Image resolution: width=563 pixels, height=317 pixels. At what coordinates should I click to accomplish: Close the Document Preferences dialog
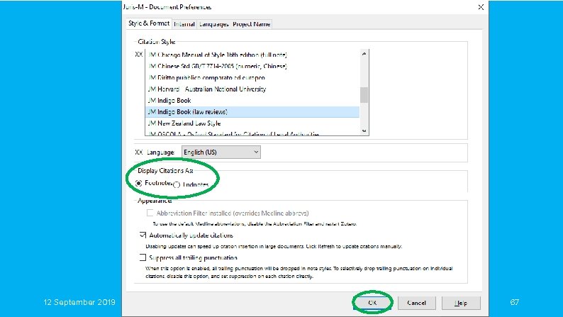[481, 7]
